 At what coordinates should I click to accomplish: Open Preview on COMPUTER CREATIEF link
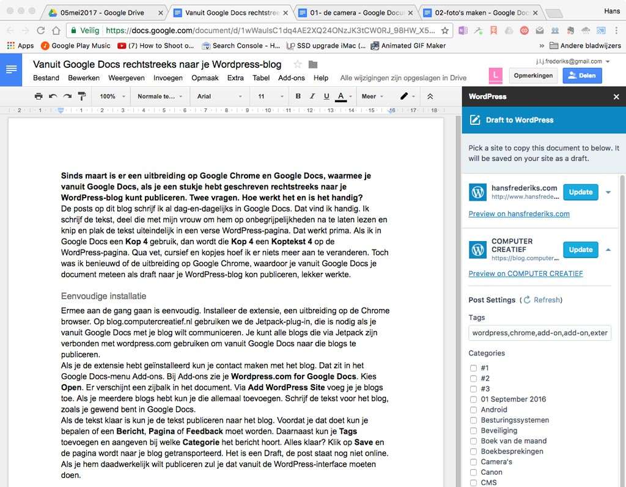click(525, 273)
